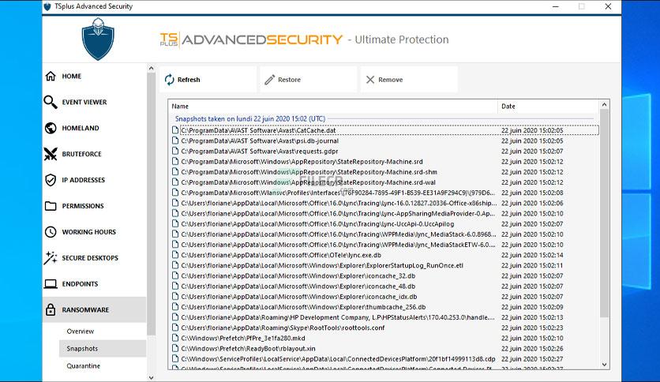Screen dimensions: 660x382
Task: Select StateRepository-Machine.srd-shm file path
Action: click(x=309, y=172)
